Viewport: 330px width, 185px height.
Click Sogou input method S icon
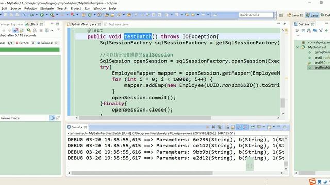click(312, 181)
